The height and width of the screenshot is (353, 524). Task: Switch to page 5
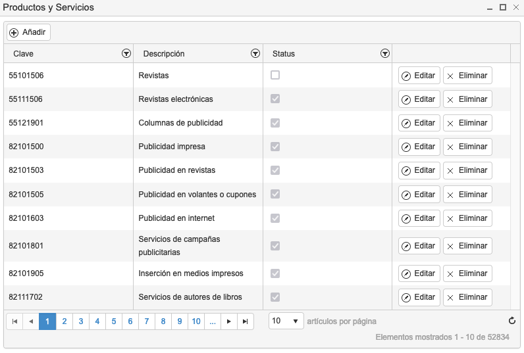point(114,321)
